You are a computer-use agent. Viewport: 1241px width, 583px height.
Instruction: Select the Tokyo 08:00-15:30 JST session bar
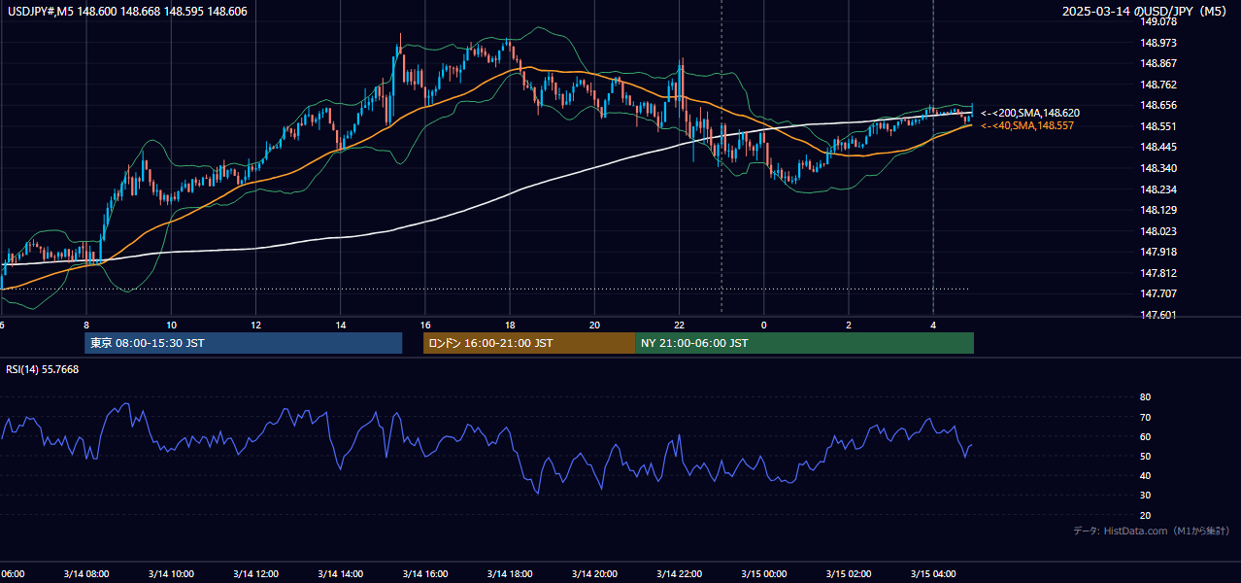tap(243, 343)
